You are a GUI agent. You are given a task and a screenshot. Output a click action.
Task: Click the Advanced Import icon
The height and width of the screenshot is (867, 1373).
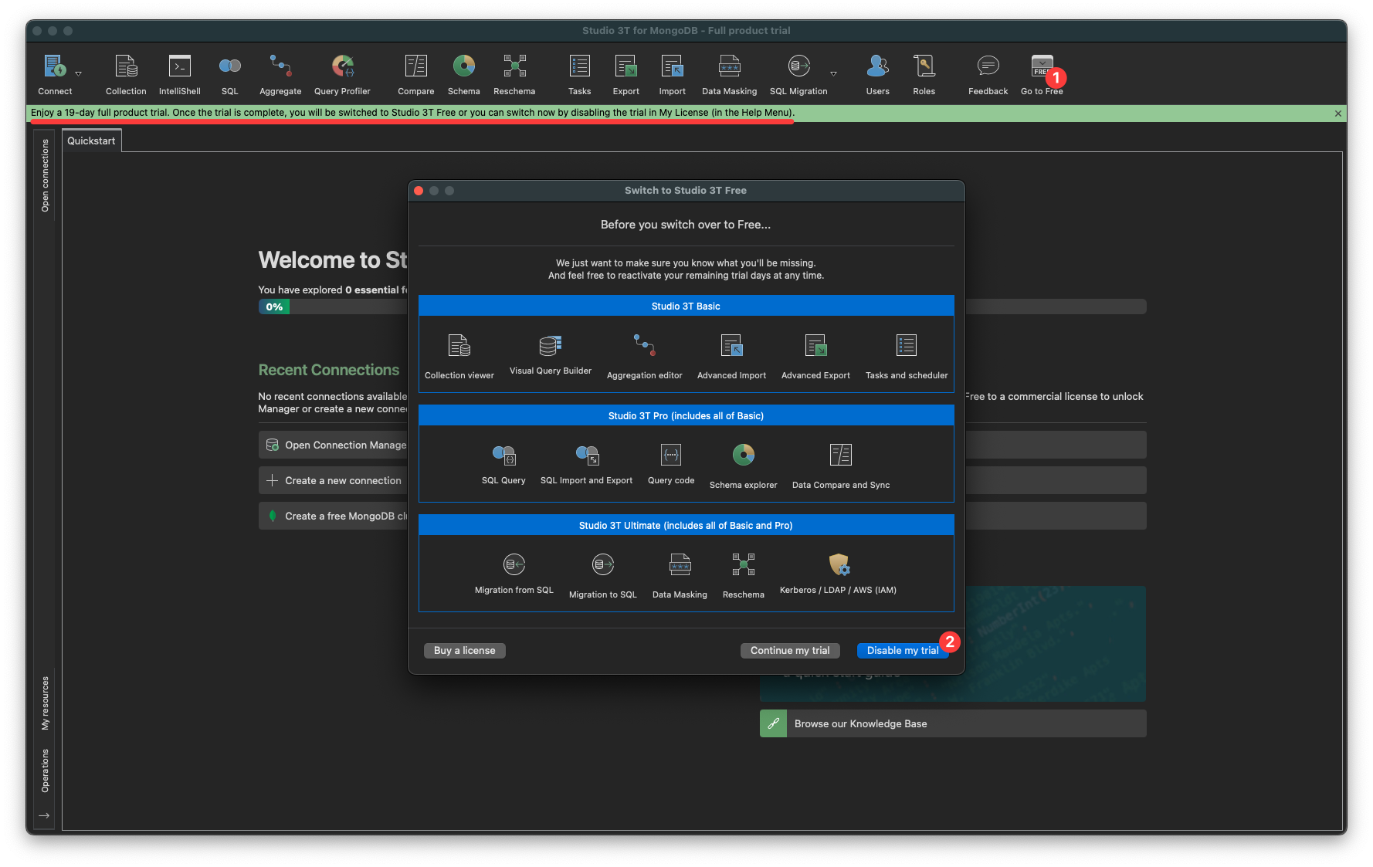point(731,345)
